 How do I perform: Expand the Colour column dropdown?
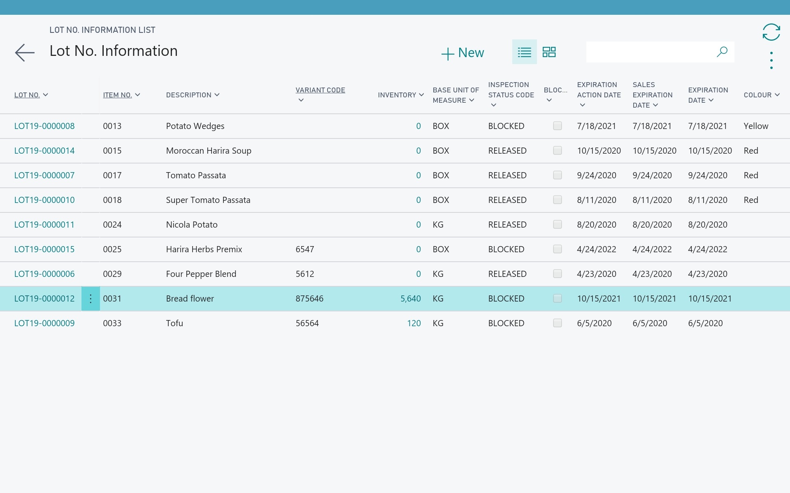coord(777,95)
